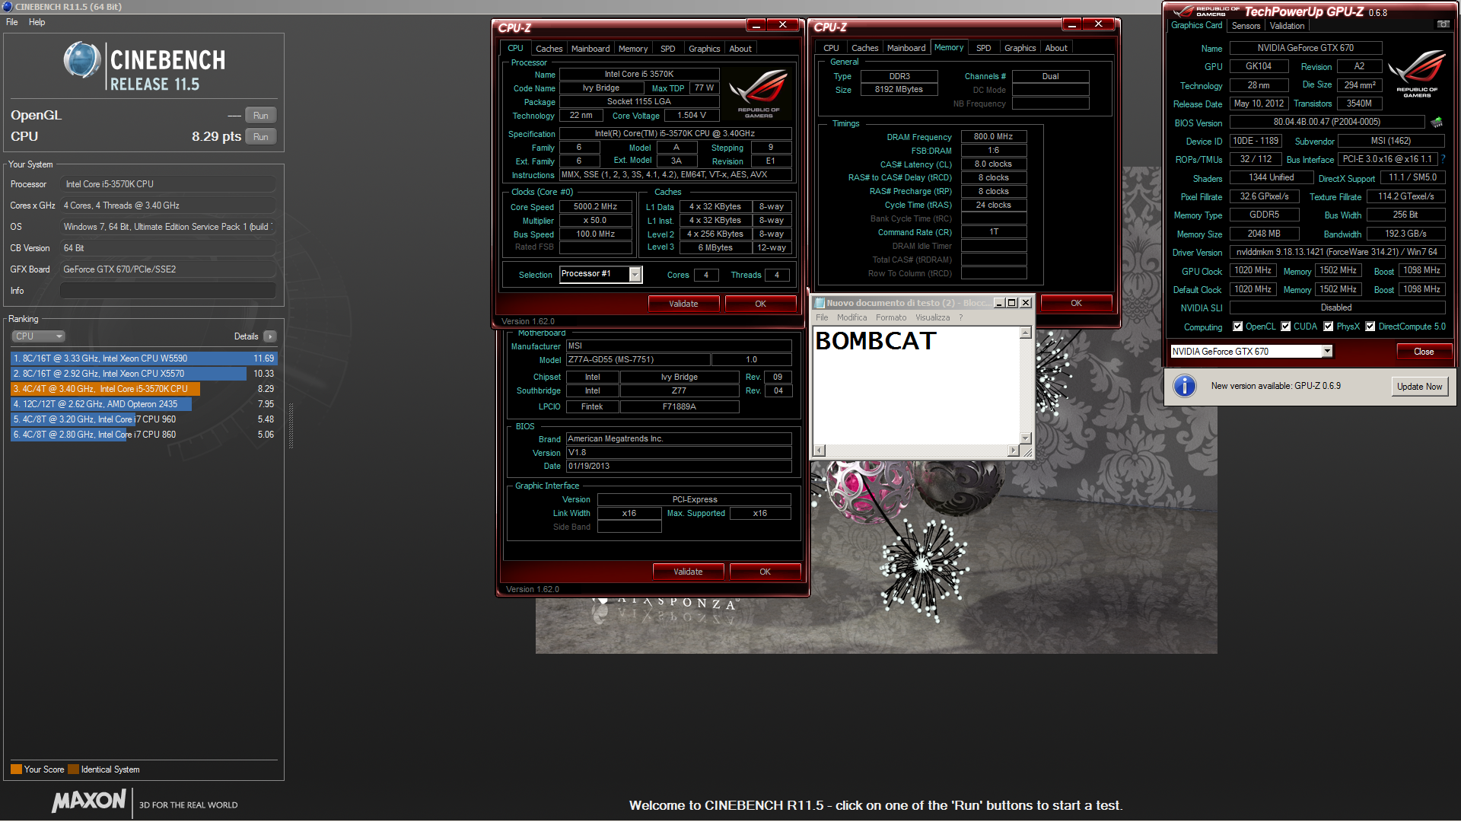Viewport: 1461px width, 822px height.
Task: Click the Notepad text area with BOMBCAT
Action: coord(916,385)
